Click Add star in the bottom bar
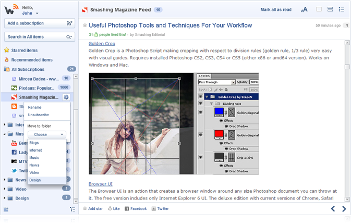Screen dimensions: 351x224 click(92, 208)
